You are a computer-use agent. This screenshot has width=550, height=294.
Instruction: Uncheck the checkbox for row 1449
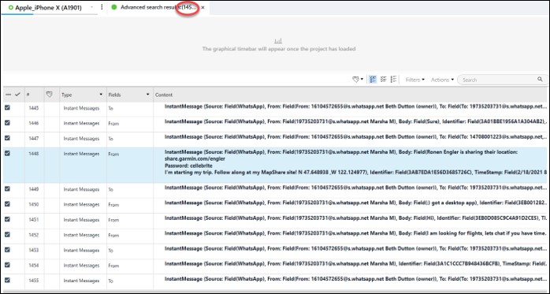[x=7, y=188]
